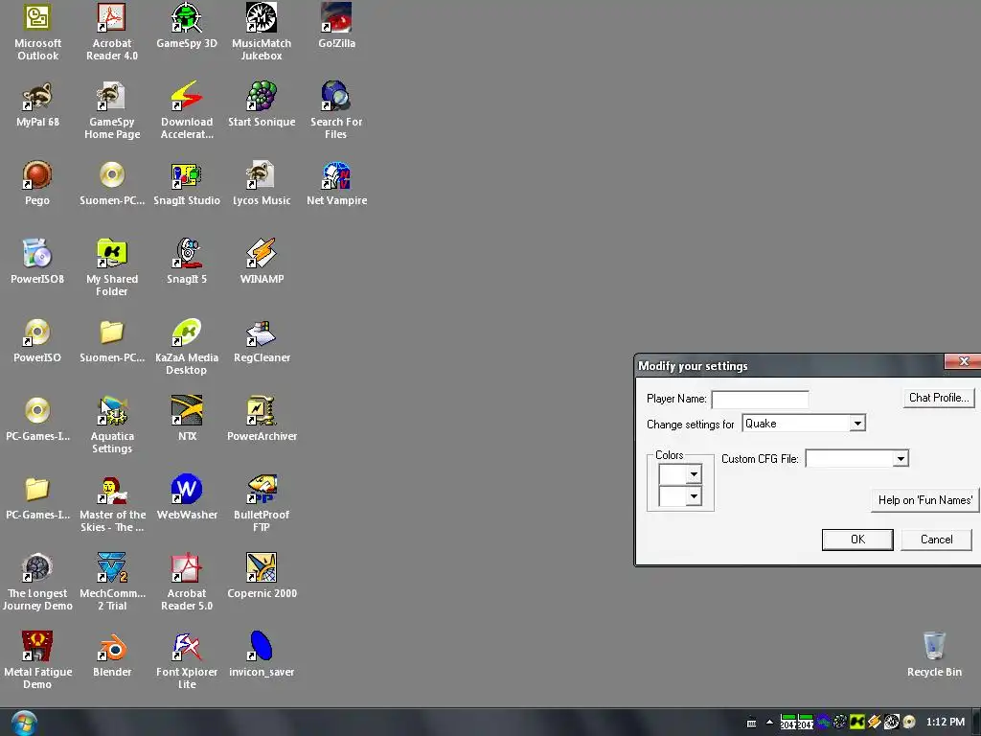This screenshot has width=981, height=736.
Task: Expand the upper Colors dropdown
Action: pyautogui.click(x=694, y=474)
